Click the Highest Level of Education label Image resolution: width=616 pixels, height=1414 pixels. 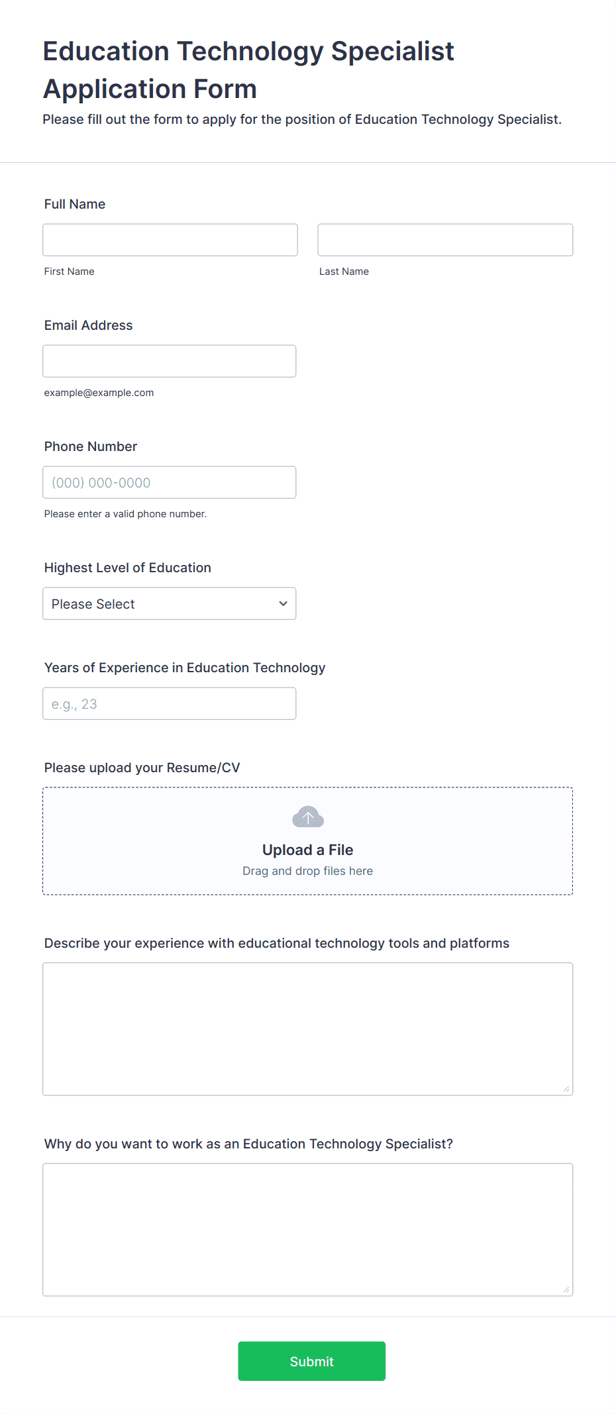click(x=128, y=568)
